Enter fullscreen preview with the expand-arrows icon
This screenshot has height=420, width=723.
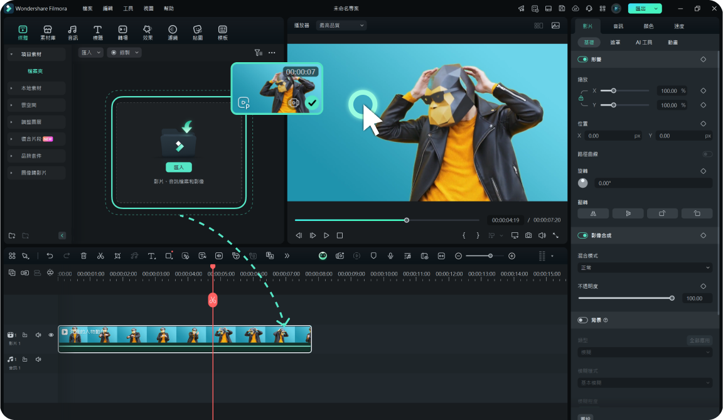click(x=555, y=235)
